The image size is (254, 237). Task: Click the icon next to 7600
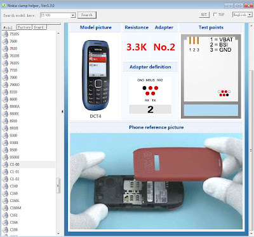(x=5, y=41)
